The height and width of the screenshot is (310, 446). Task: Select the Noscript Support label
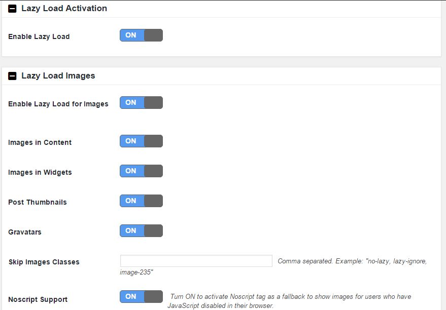pos(37,299)
